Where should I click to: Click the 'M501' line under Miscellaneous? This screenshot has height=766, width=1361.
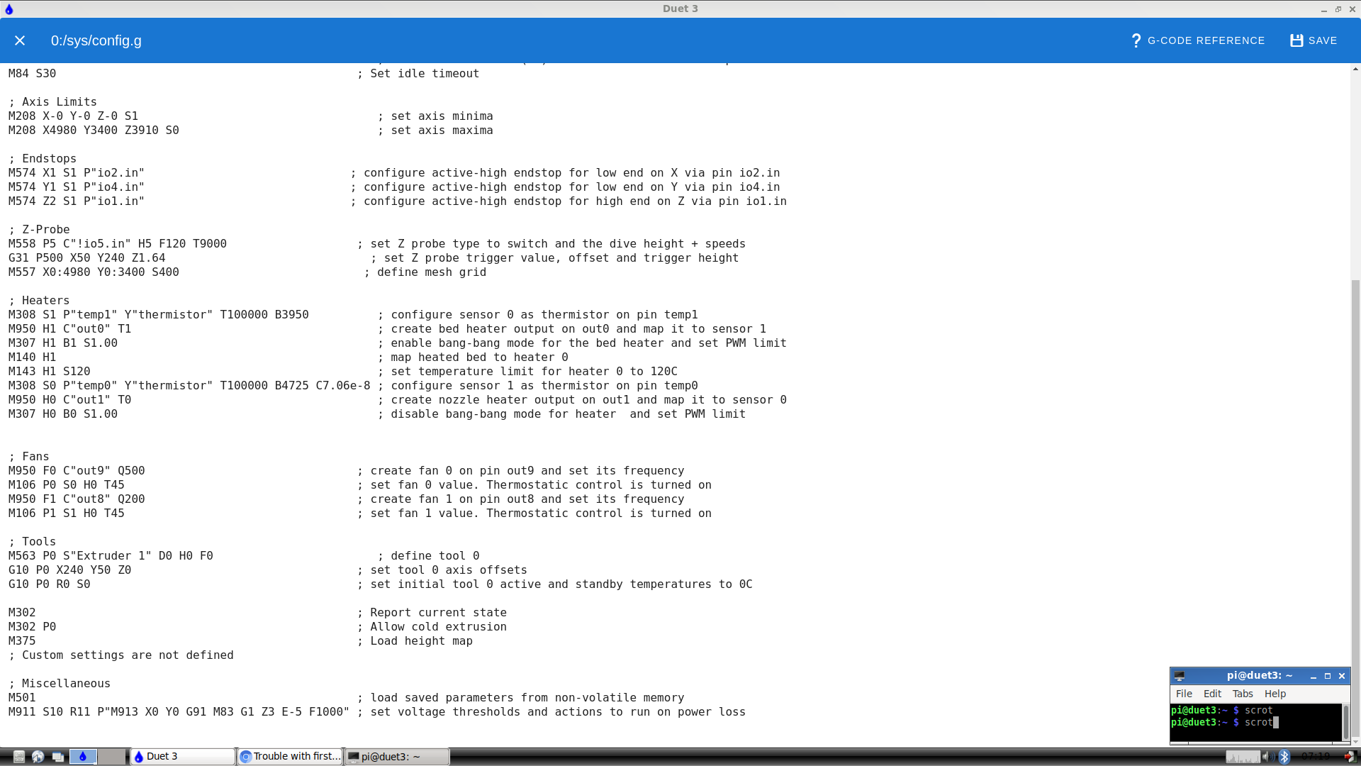[22, 698]
